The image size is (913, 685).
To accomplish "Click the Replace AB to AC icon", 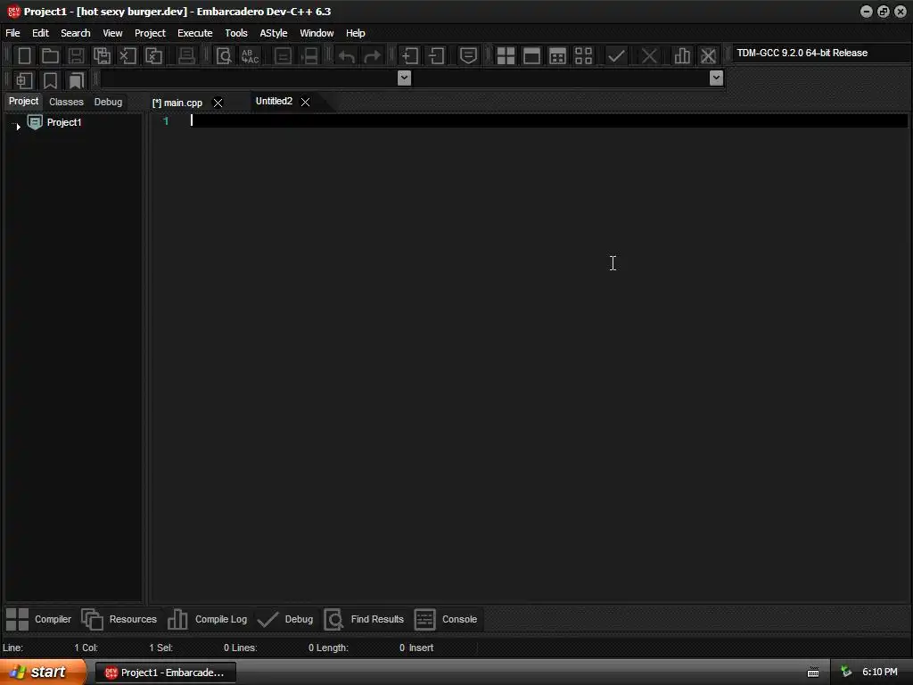I will point(250,56).
